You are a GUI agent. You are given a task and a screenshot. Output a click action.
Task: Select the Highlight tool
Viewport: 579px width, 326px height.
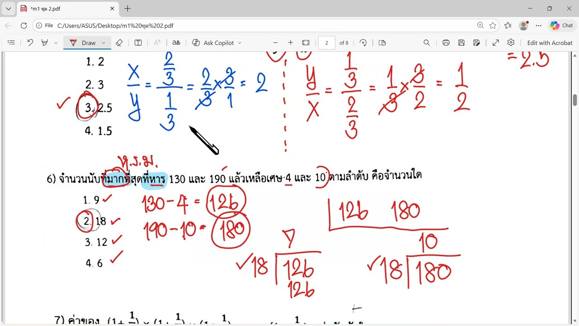click(44, 43)
